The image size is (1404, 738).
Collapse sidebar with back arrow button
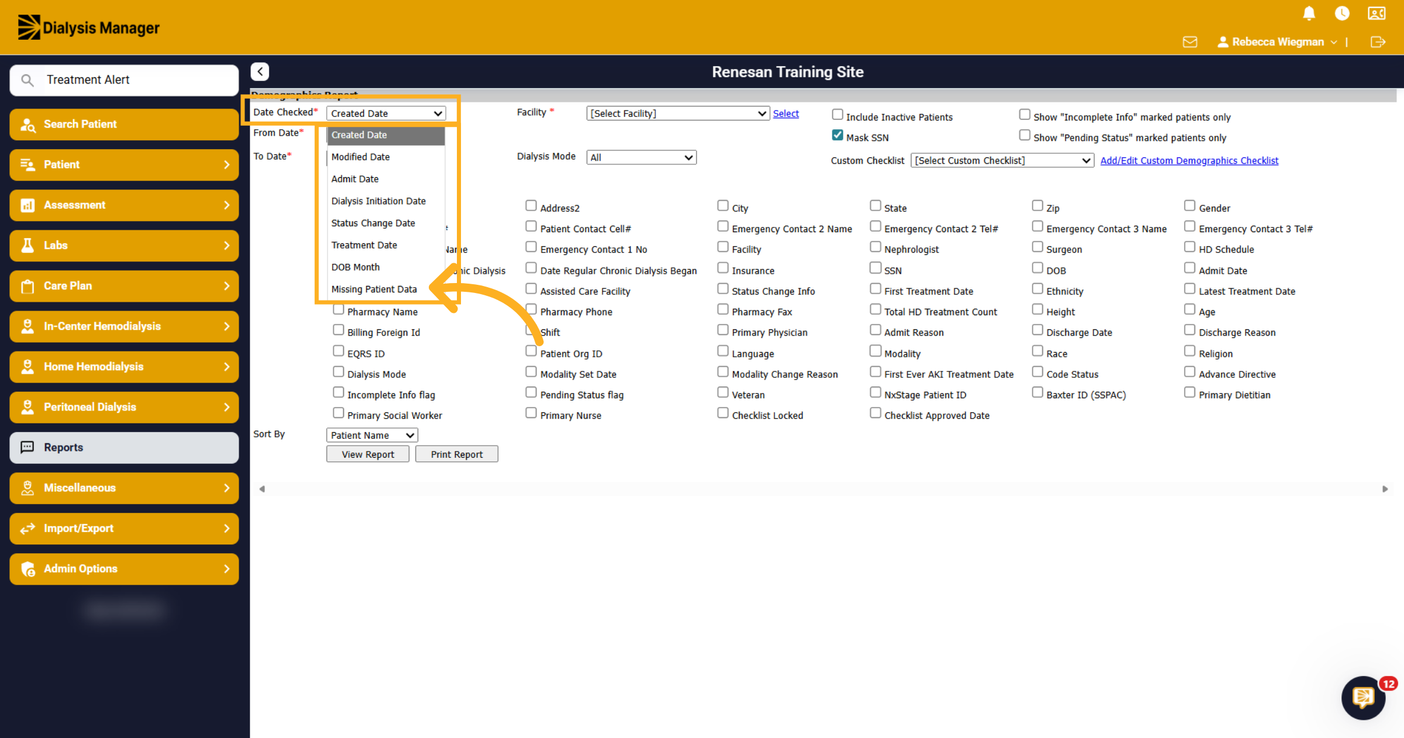click(260, 71)
